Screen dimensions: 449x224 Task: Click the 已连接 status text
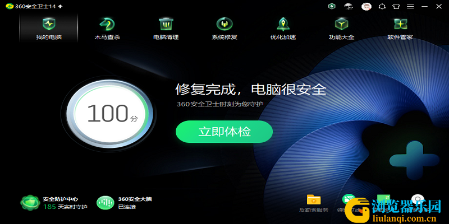[x=127, y=207]
